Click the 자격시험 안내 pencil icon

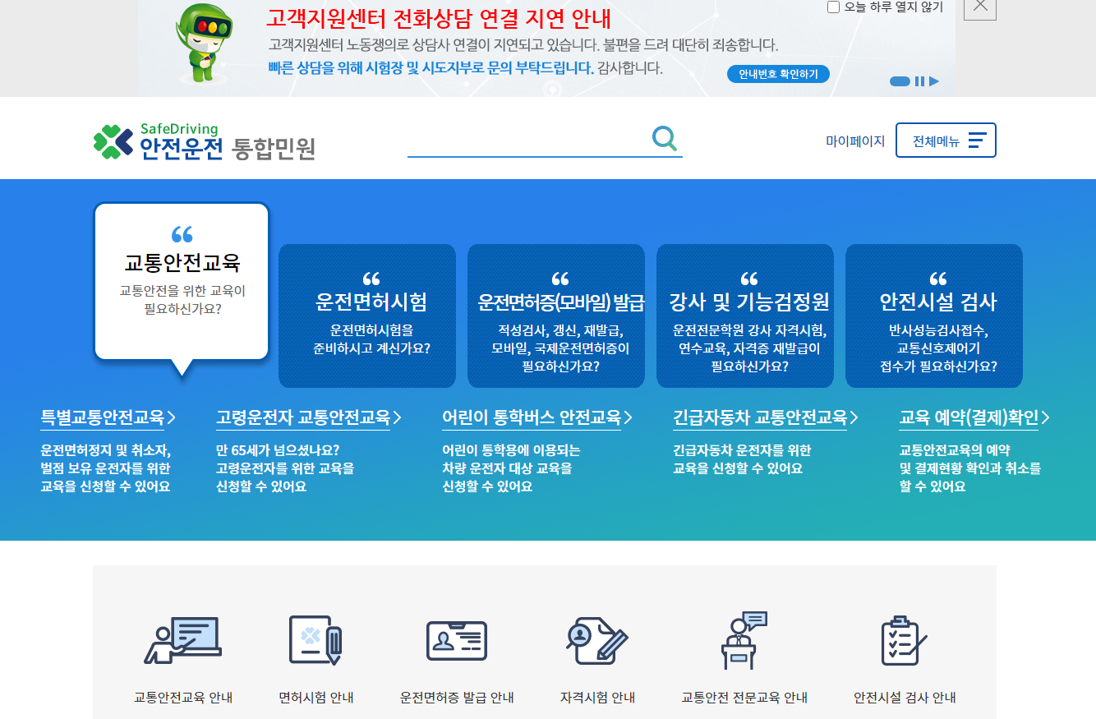pos(596,641)
